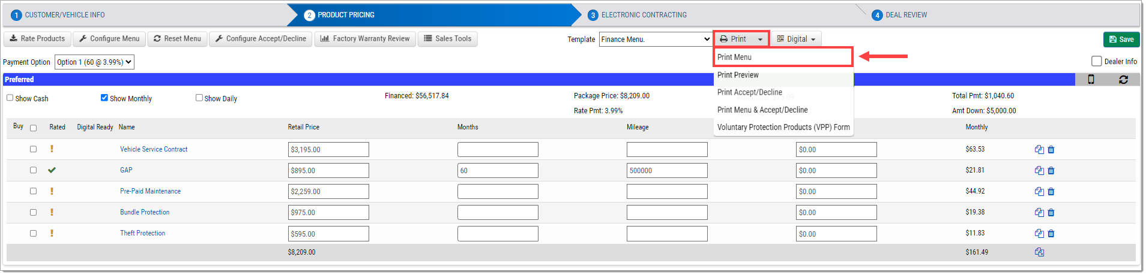Toggle the Show Cash checkbox

click(x=10, y=98)
